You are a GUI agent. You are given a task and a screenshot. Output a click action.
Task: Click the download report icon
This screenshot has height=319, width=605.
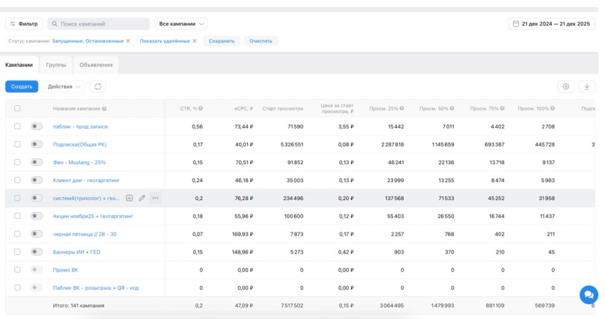coord(586,87)
